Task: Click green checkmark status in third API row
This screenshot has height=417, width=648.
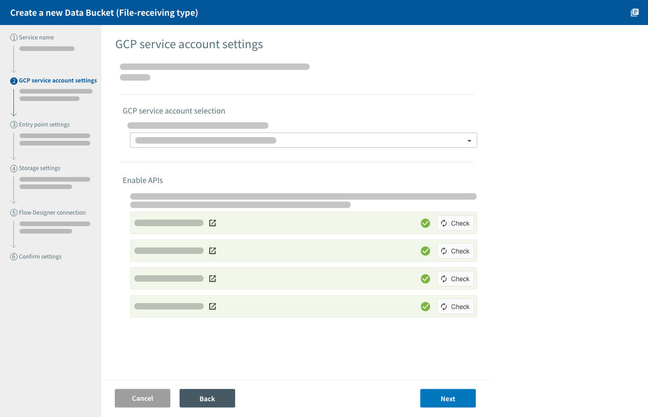Action: pos(425,279)
